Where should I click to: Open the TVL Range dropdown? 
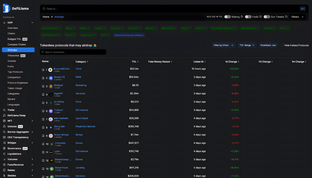coord(246,45)
